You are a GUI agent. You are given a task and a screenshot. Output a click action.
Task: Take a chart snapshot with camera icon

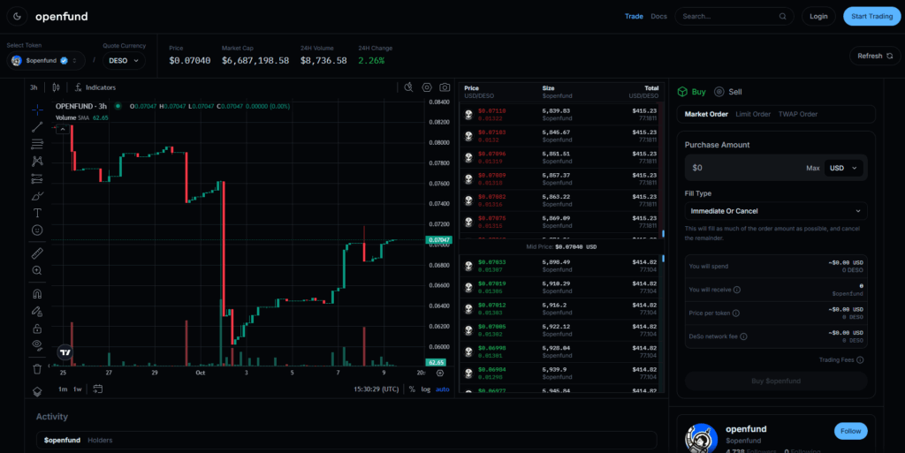[x=445, y=87]
